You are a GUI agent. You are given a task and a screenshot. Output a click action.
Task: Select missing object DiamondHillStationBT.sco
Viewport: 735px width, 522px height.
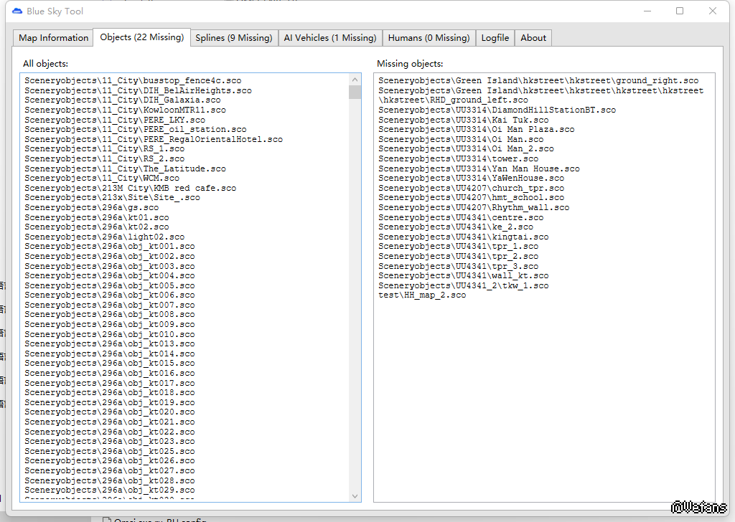497,110
